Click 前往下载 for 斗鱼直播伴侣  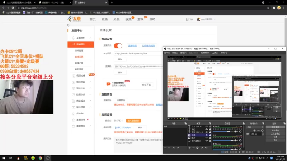point(146,85)
